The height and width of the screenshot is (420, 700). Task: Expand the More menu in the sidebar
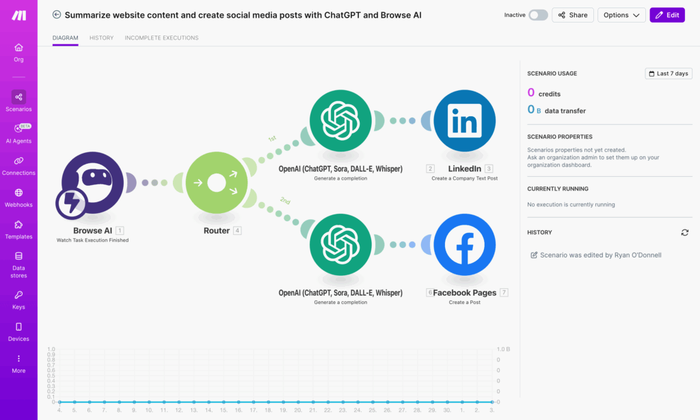[x=18, y=364]
